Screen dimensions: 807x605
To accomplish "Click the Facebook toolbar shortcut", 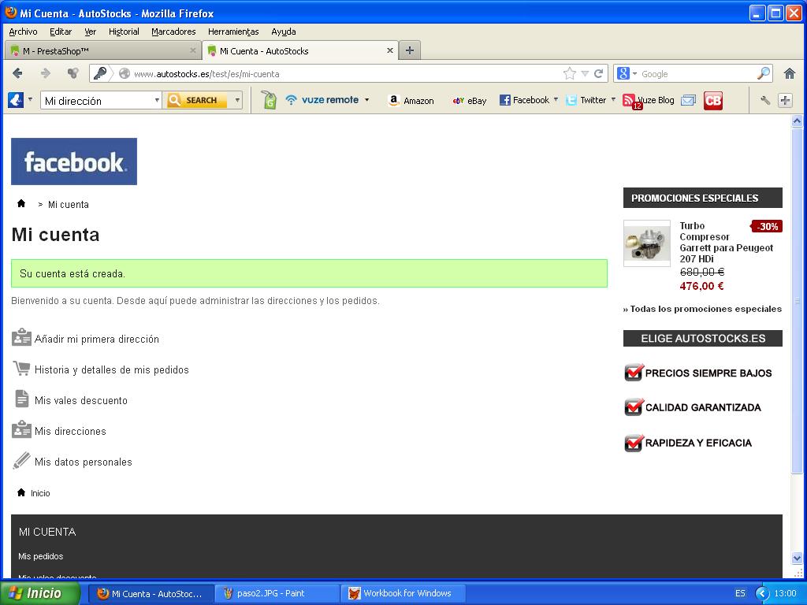I will pos(524,100).
